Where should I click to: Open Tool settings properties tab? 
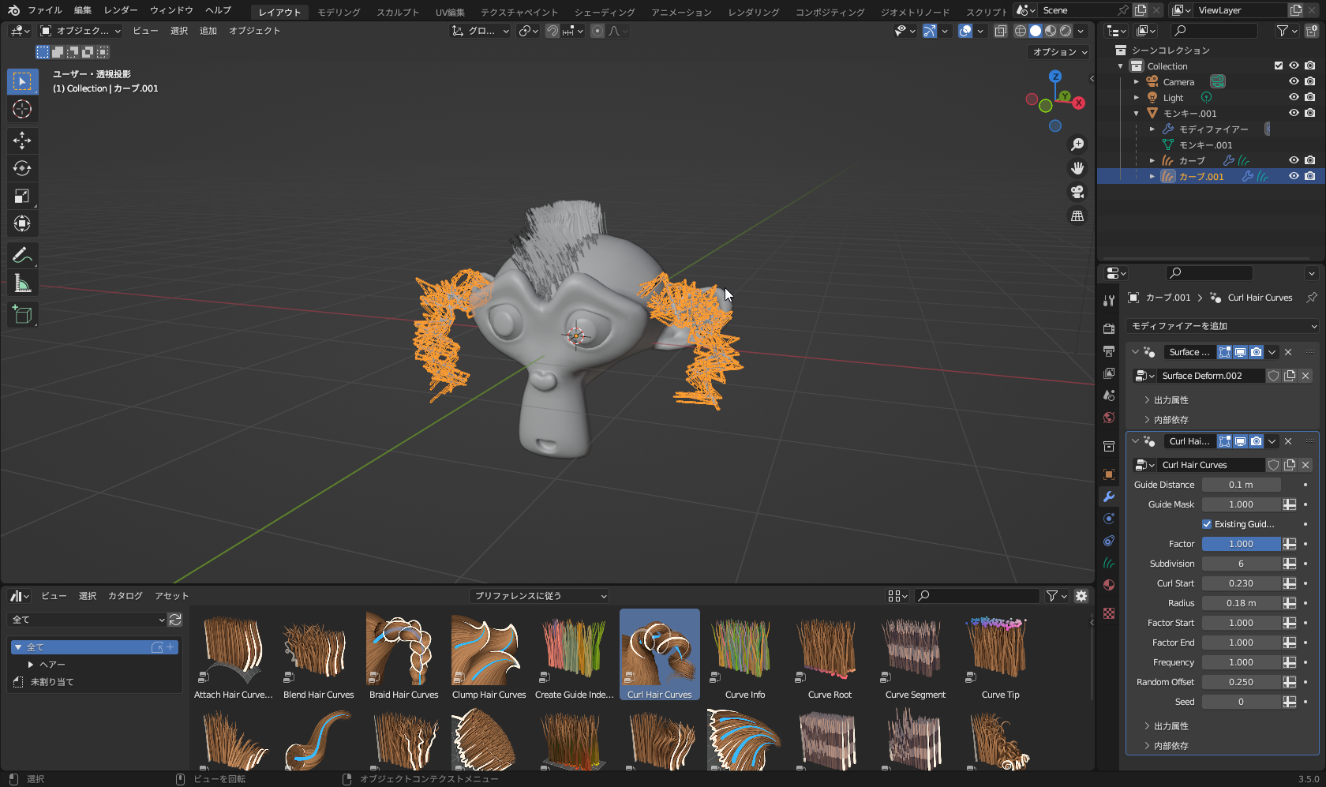(1109, 301)
